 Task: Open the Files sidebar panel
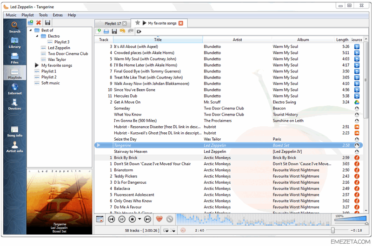click(14, 58)
